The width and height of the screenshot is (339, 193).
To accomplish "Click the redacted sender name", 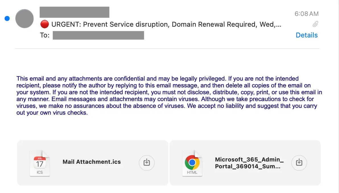I will (x=74, y=12).
